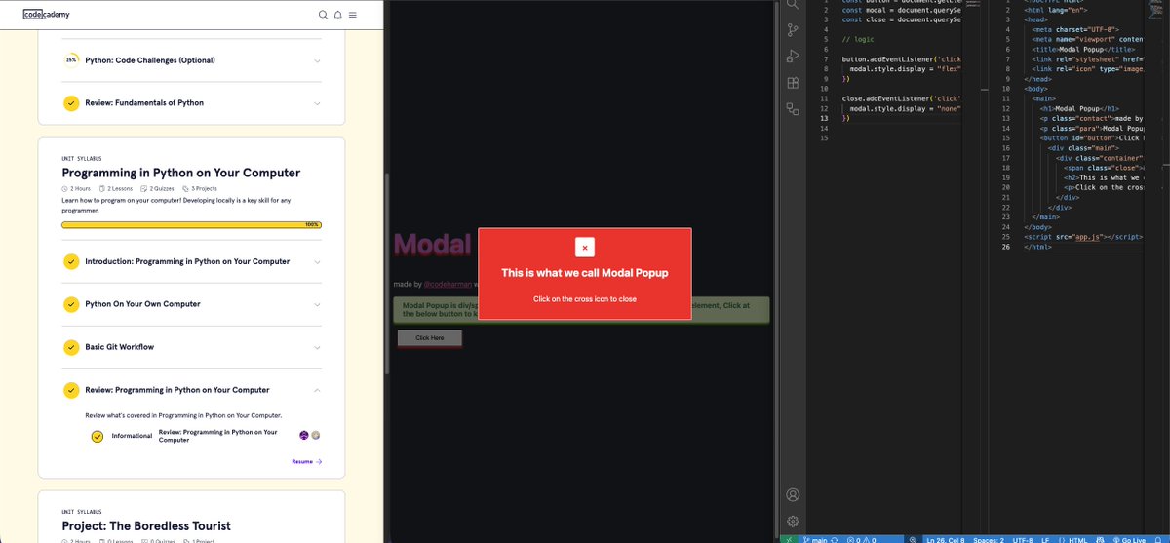The image size is (1170, 543).
Task: Open VS Code Manage gear icon
Action: pyautogui.click(x=793, y=522)
